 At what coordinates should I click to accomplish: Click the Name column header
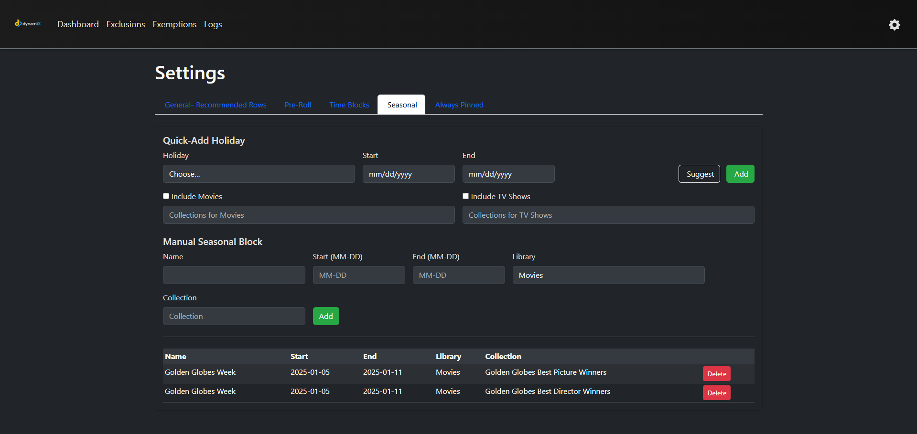click(175, 357)
